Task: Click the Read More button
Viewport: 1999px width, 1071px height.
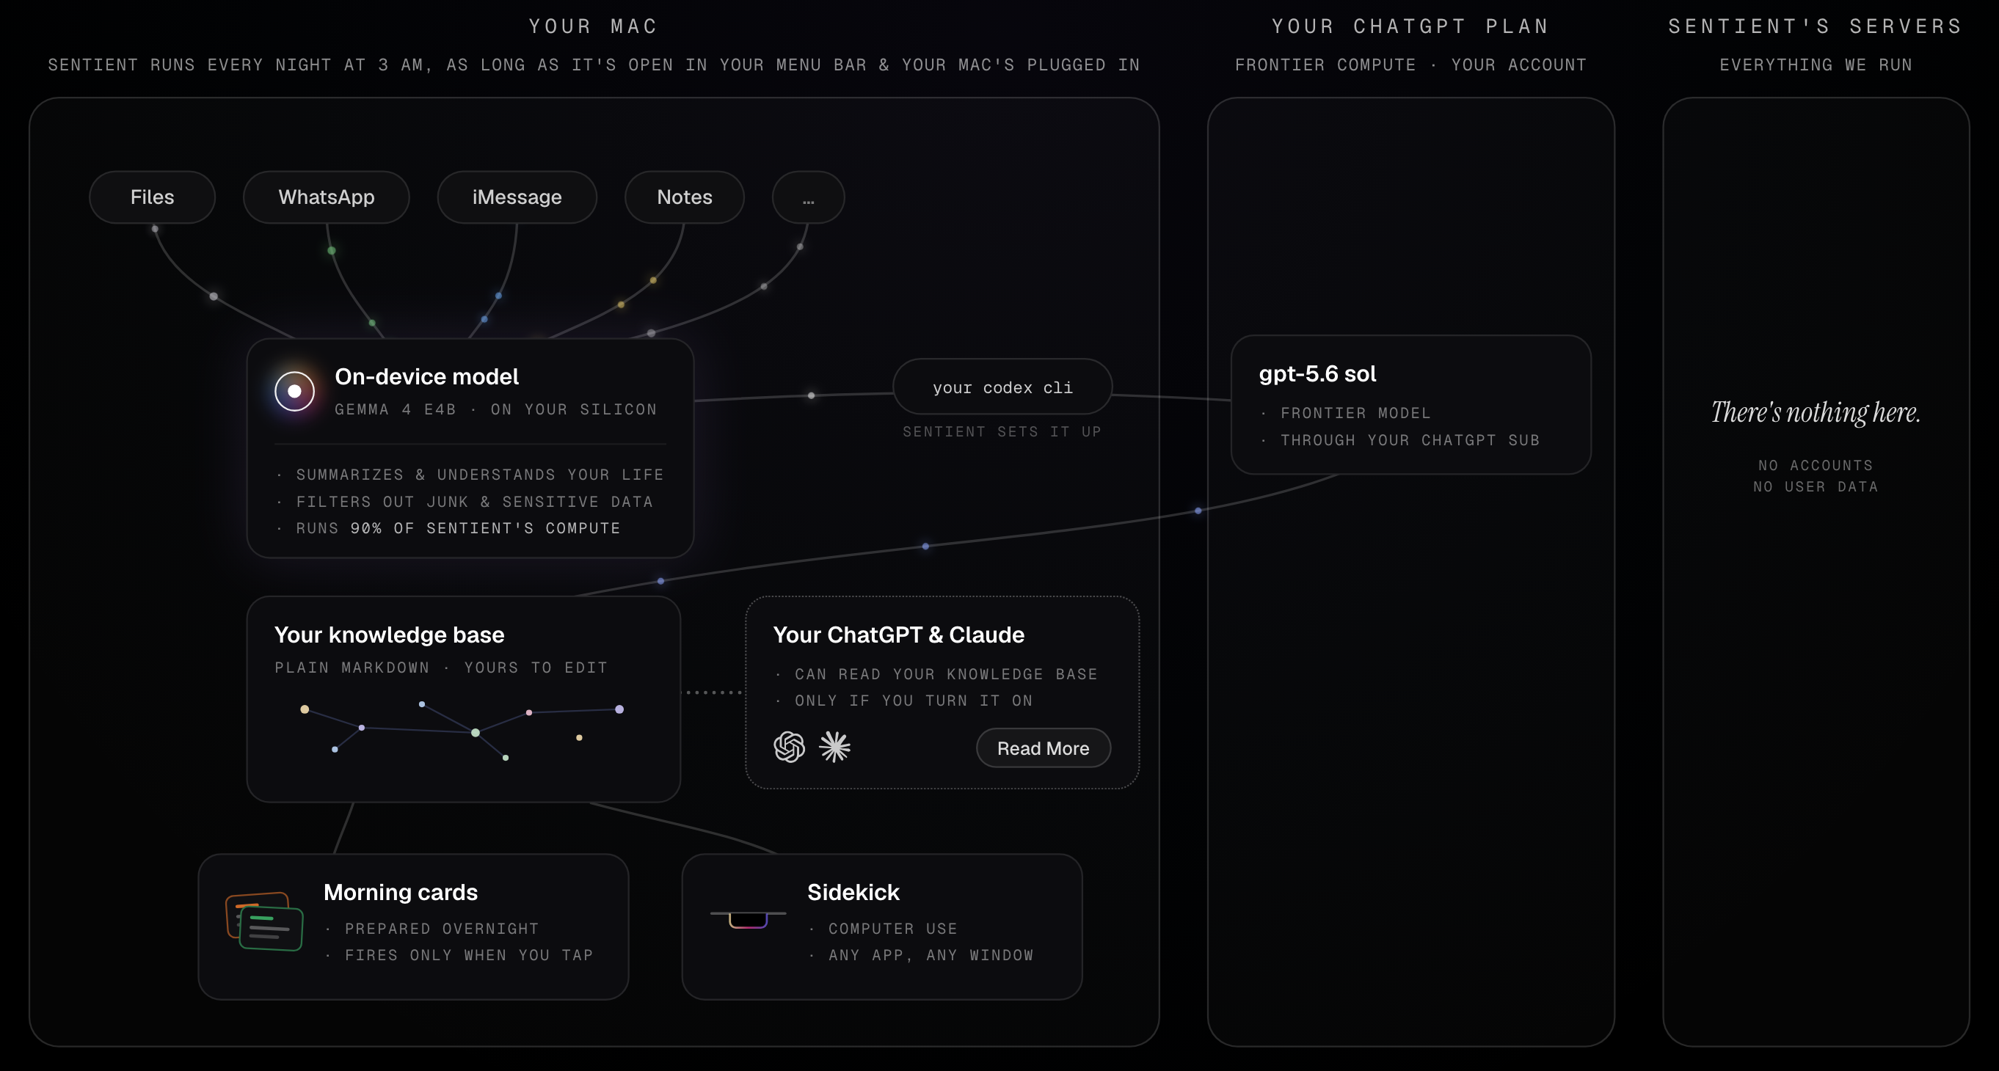Action: [x=1043, y=747]
